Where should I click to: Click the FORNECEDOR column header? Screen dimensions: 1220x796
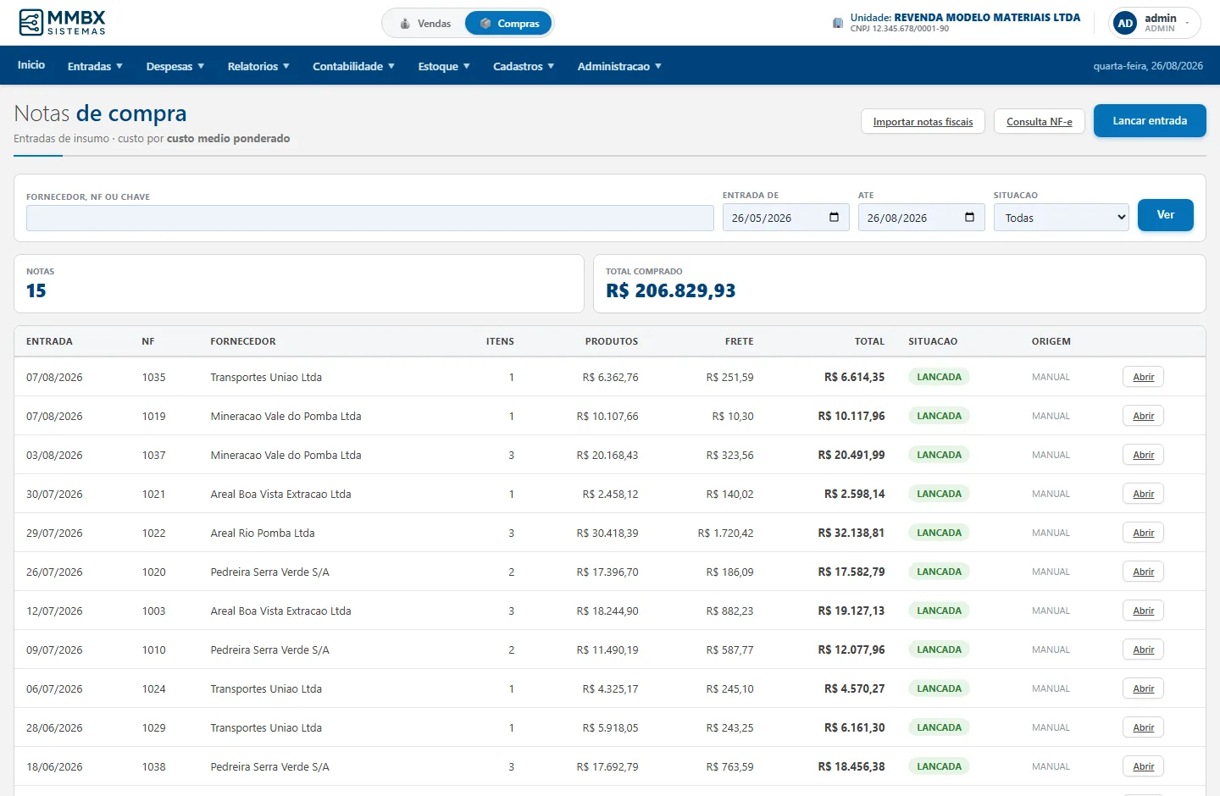point(243,341)
